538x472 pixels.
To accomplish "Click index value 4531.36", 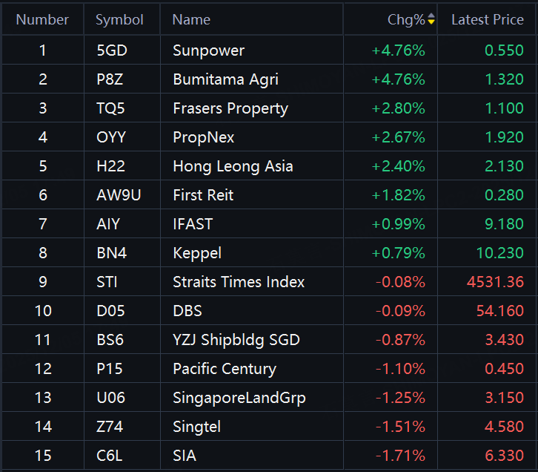I will click(495, 282).
